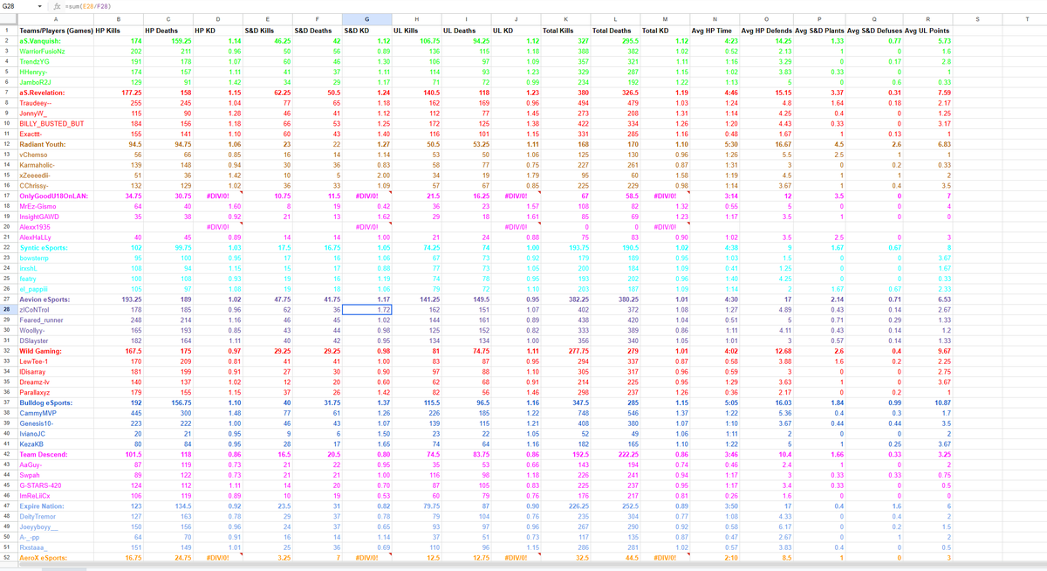Select column A header

pos(55,17)
